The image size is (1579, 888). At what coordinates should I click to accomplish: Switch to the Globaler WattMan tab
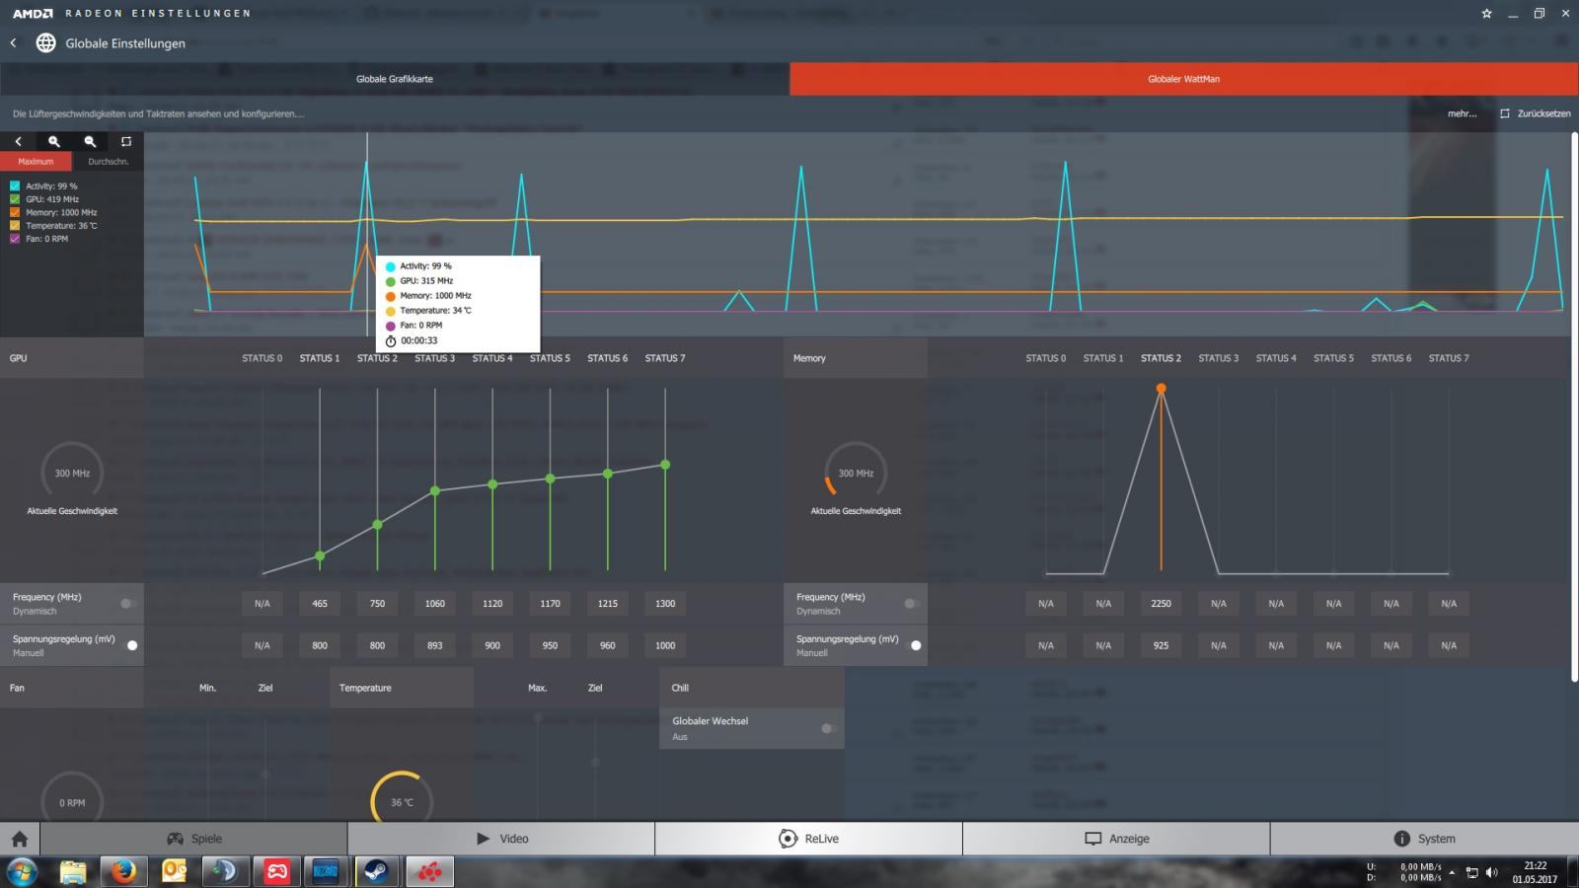1183,79
